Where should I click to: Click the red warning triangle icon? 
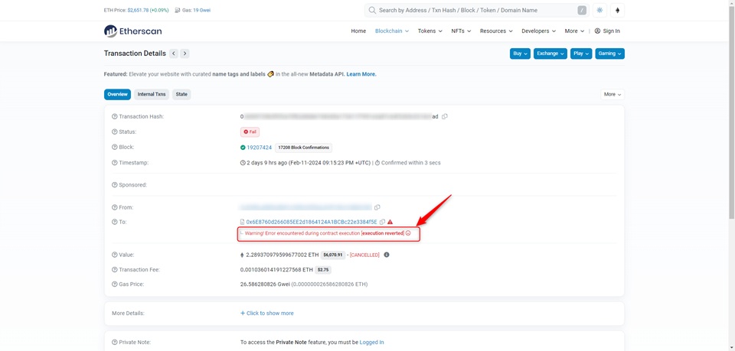(390, 222)
